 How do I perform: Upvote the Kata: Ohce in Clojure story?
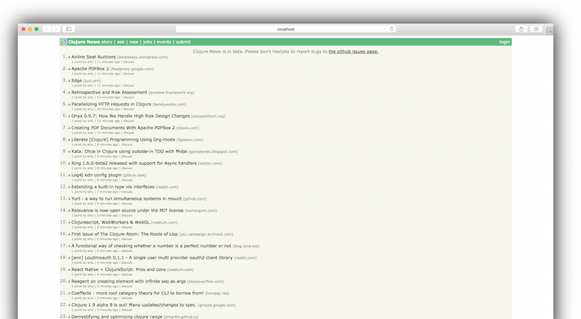pyautogui.click(x=69, y=152)
